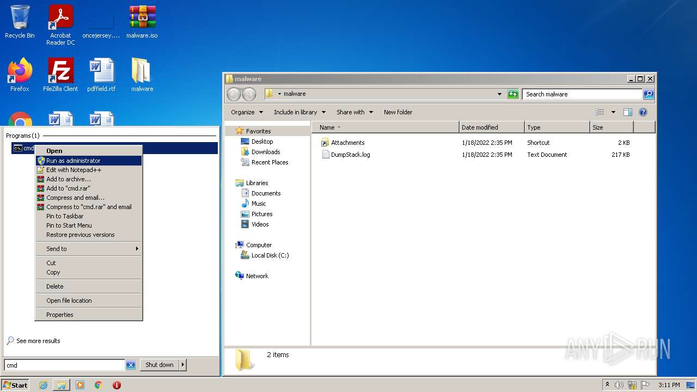Image resolution: width=697 pixels, height=392 pixels.
Task: Click the change view icon
Action: click(x=600, y=112)
